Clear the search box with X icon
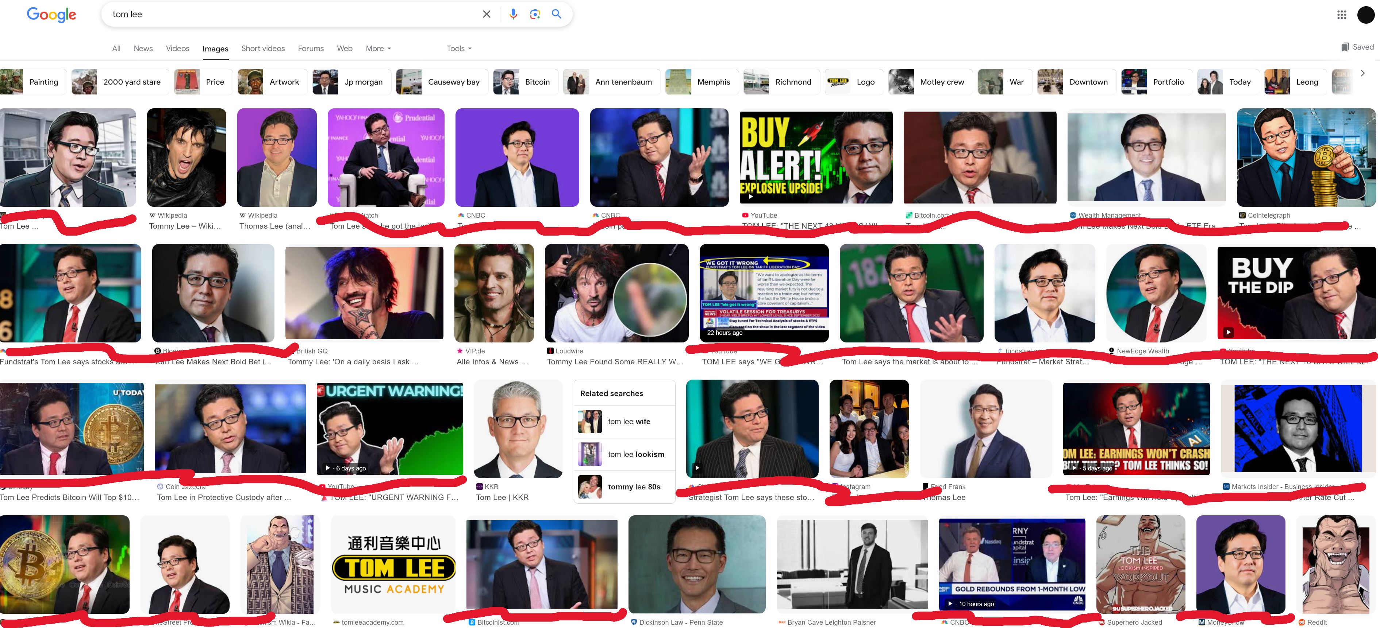Screen dimensions: 1380x628 point(487,15)
